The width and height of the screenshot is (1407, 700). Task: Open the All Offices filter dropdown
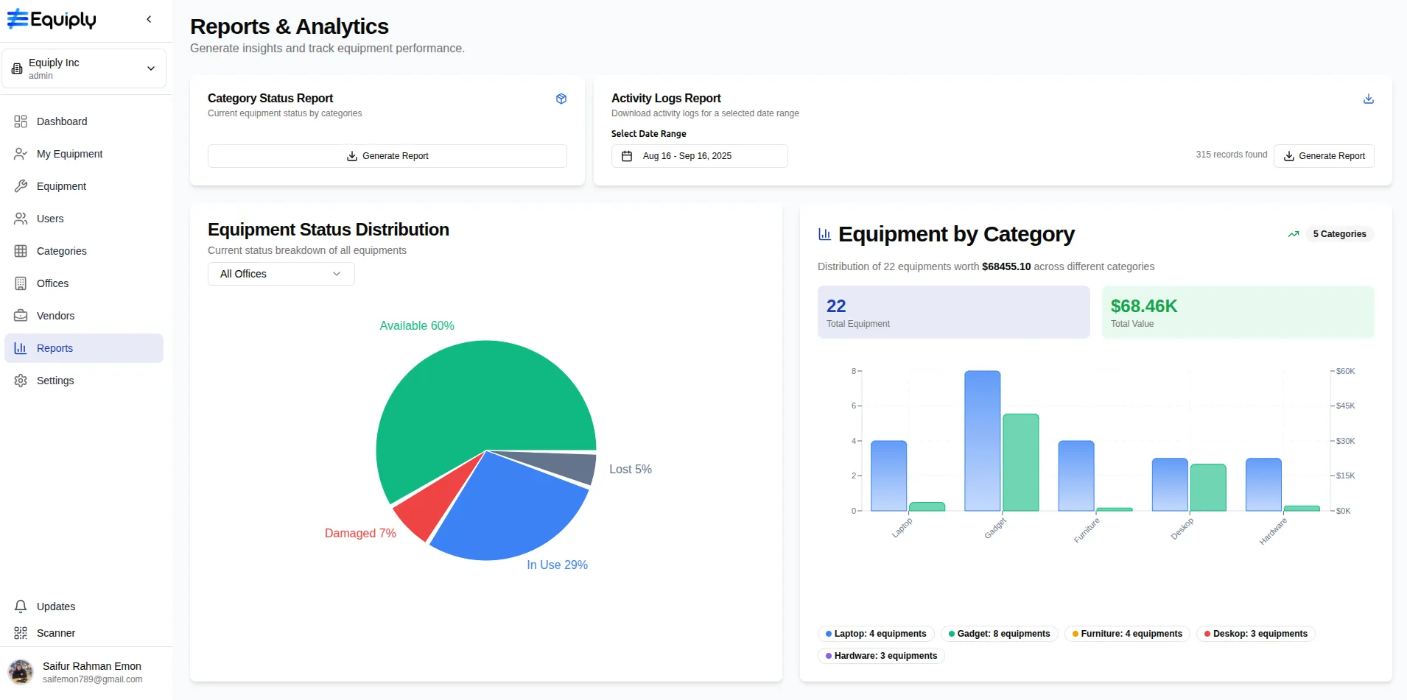(x=281, y=274)
